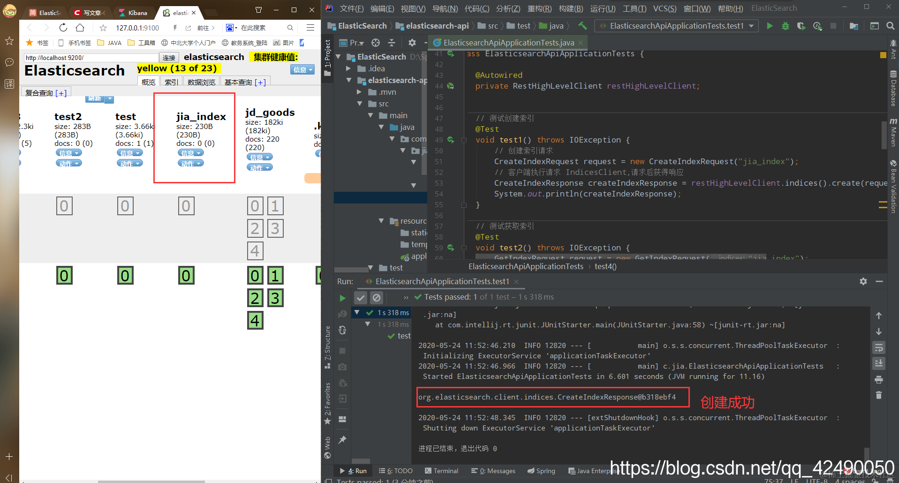Run test1 with coverage from the toolbar

pos(801,26)
